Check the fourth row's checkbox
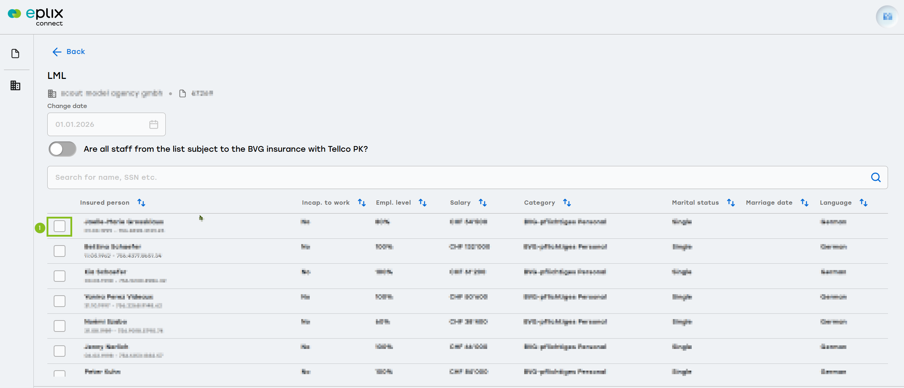Viewport: 904px width, 388px height. (x=59, y=301)
